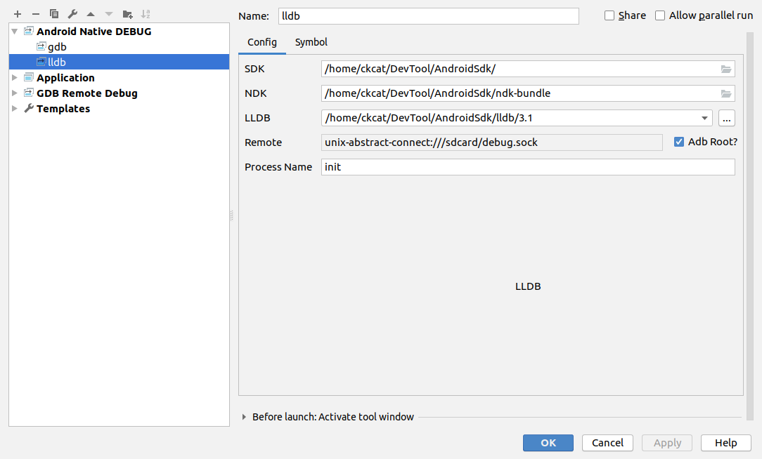Viewport: 762px width, 459px height.
Task: Browse for NDK path folder icon
Action: click(726, 93)
